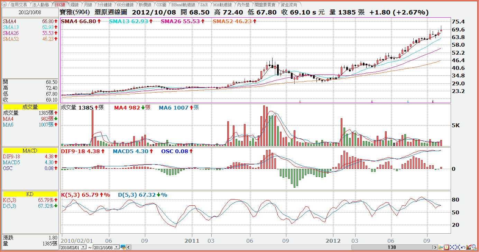Click the 還原週線圖 chart title
Image resolution: width=479 pixels, height=252 pixels.
111,12
